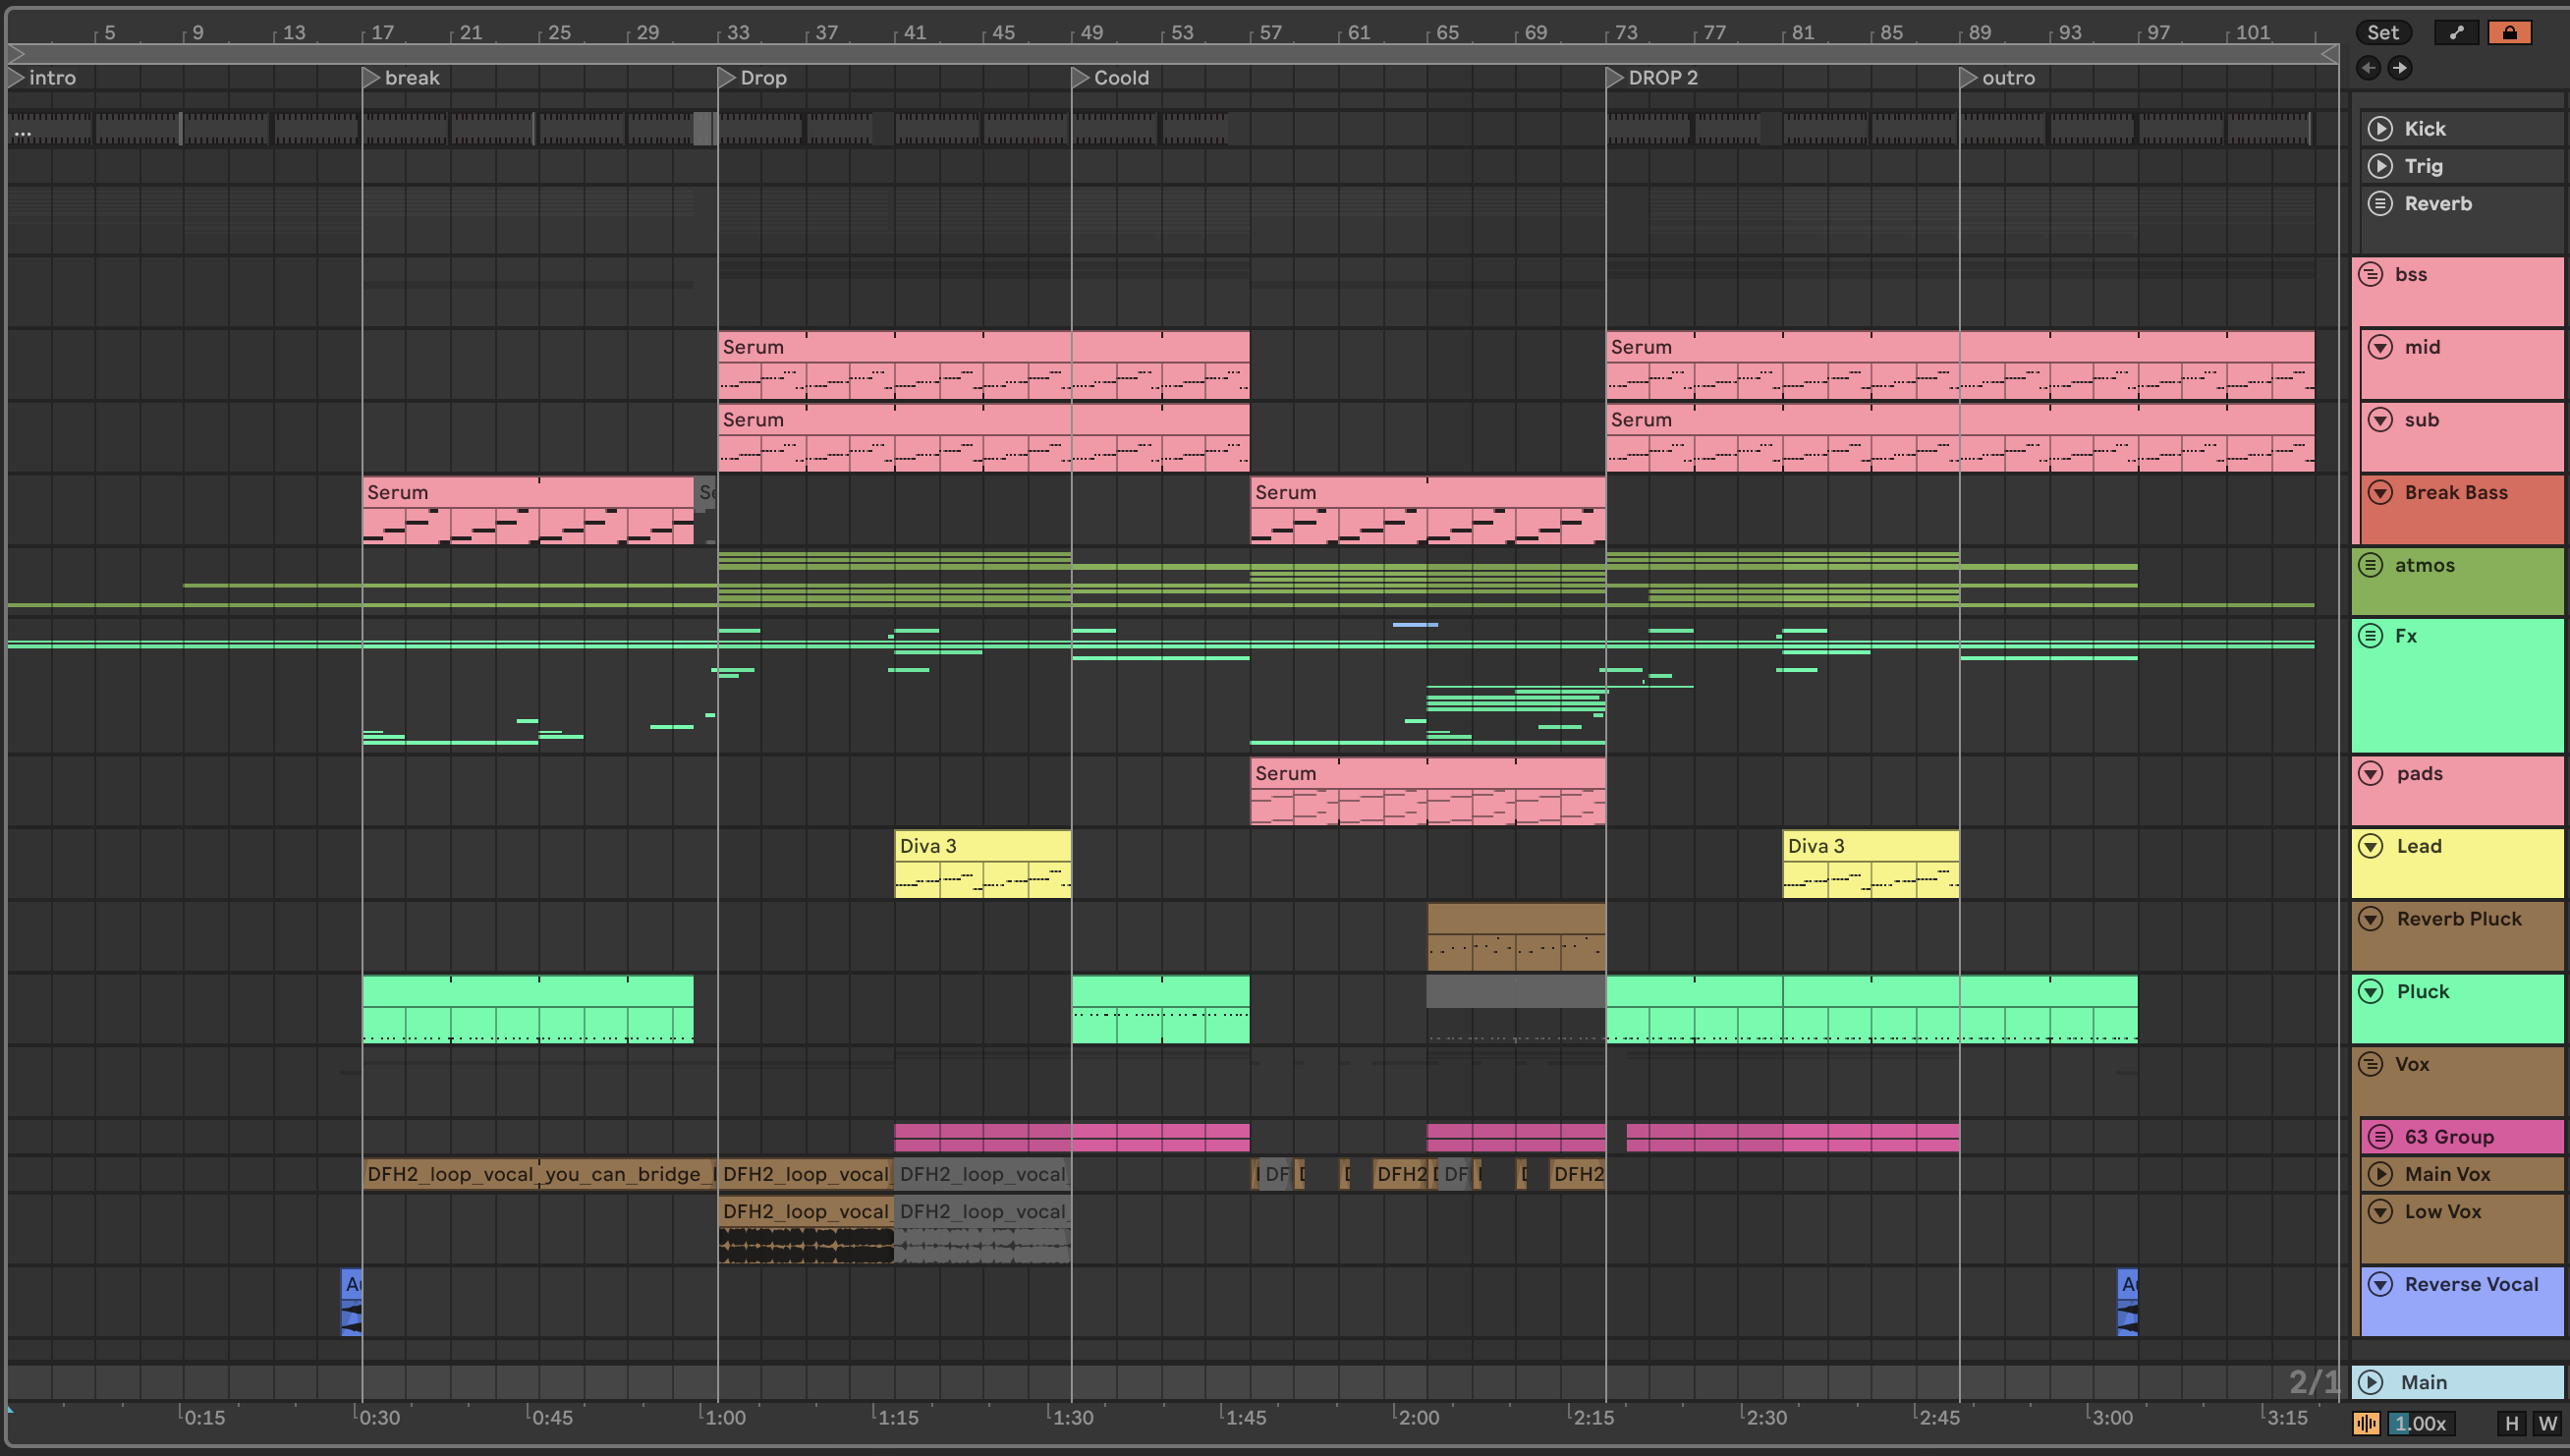The width and height of the screenshot is (2570, 1456).
Task: Click the Fx group fold icon
Action: point(2370,636)
